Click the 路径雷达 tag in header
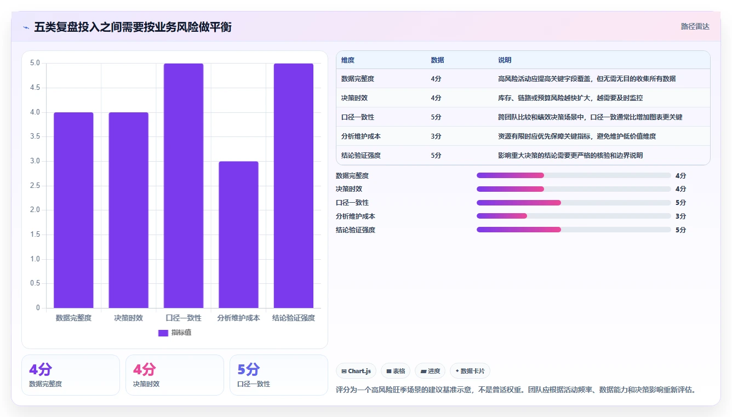This screenshot has height=417, width=732. [x=695, y=26]
